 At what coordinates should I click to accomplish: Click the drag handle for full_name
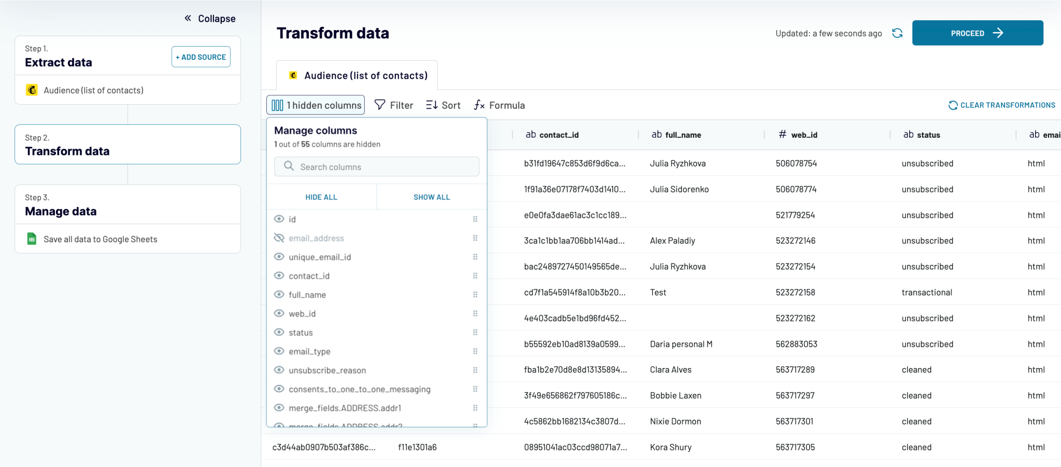point(475,295)
